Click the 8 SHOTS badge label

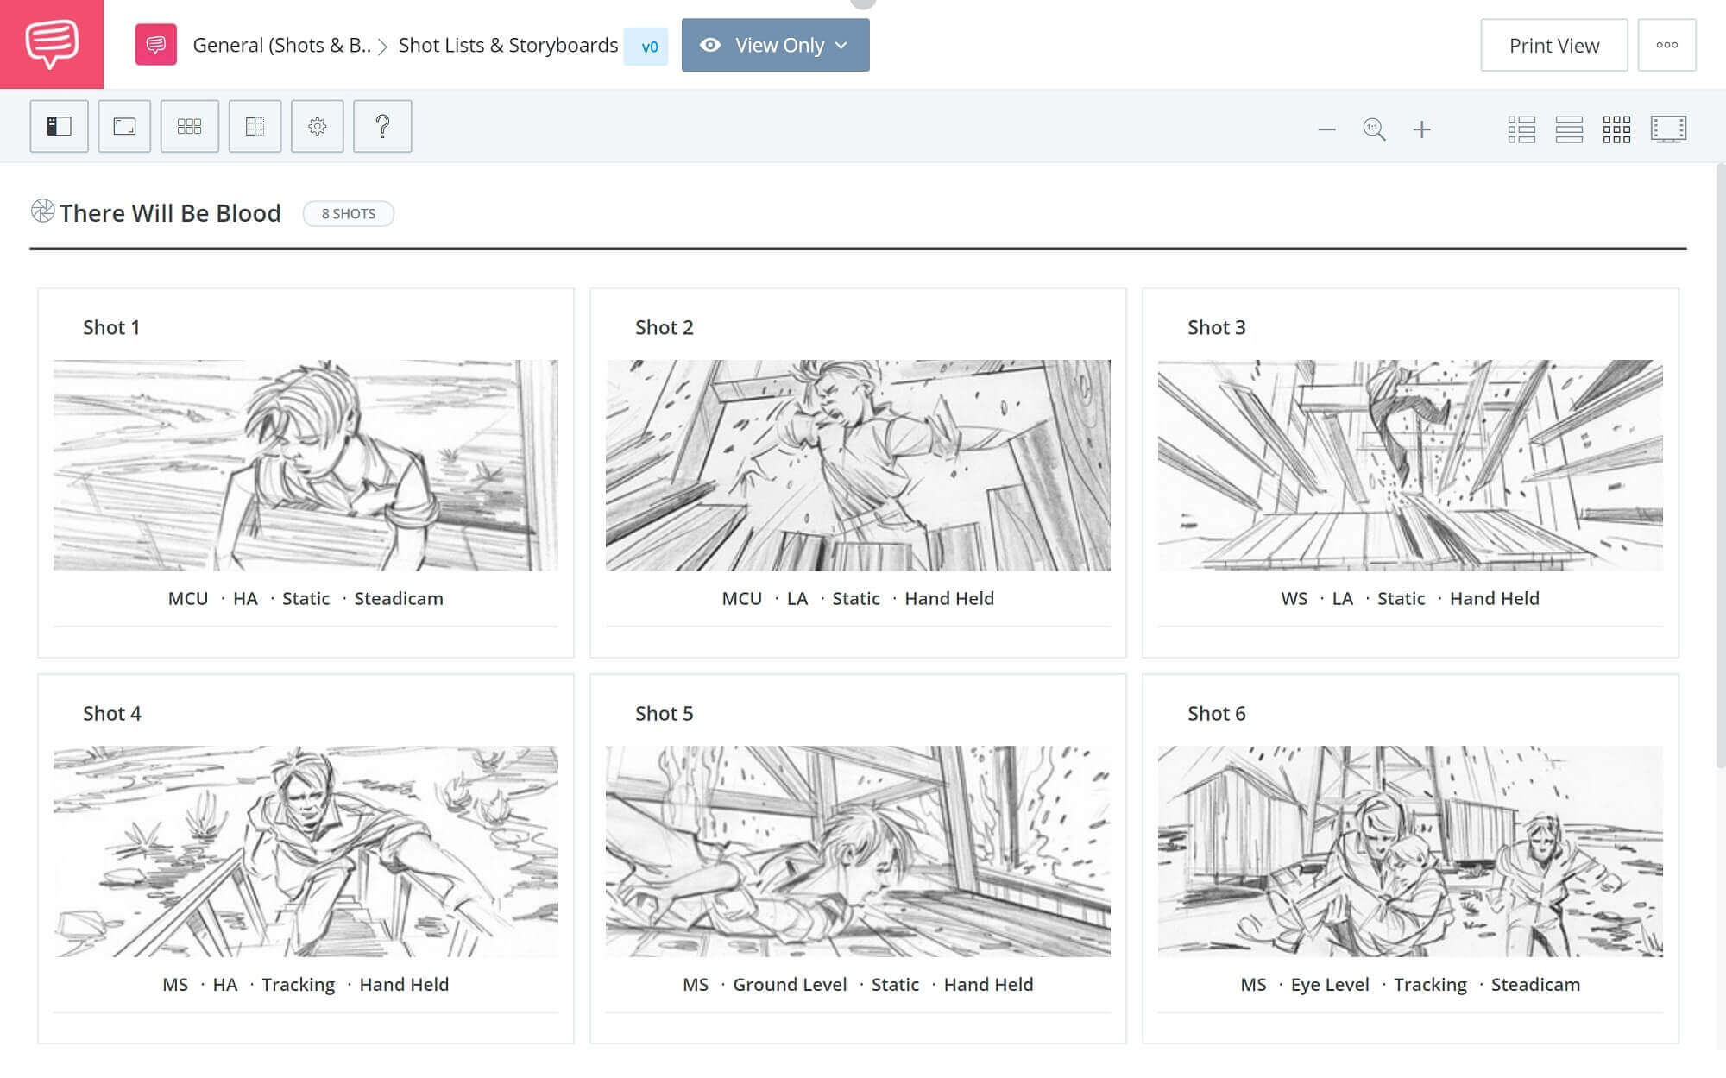(x=349, y=212)
